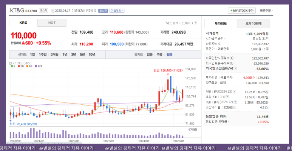Click the 4.00매수 investment opinion
Image resolution: width=292 pixels, height=151 pixels.
(249, 78)
